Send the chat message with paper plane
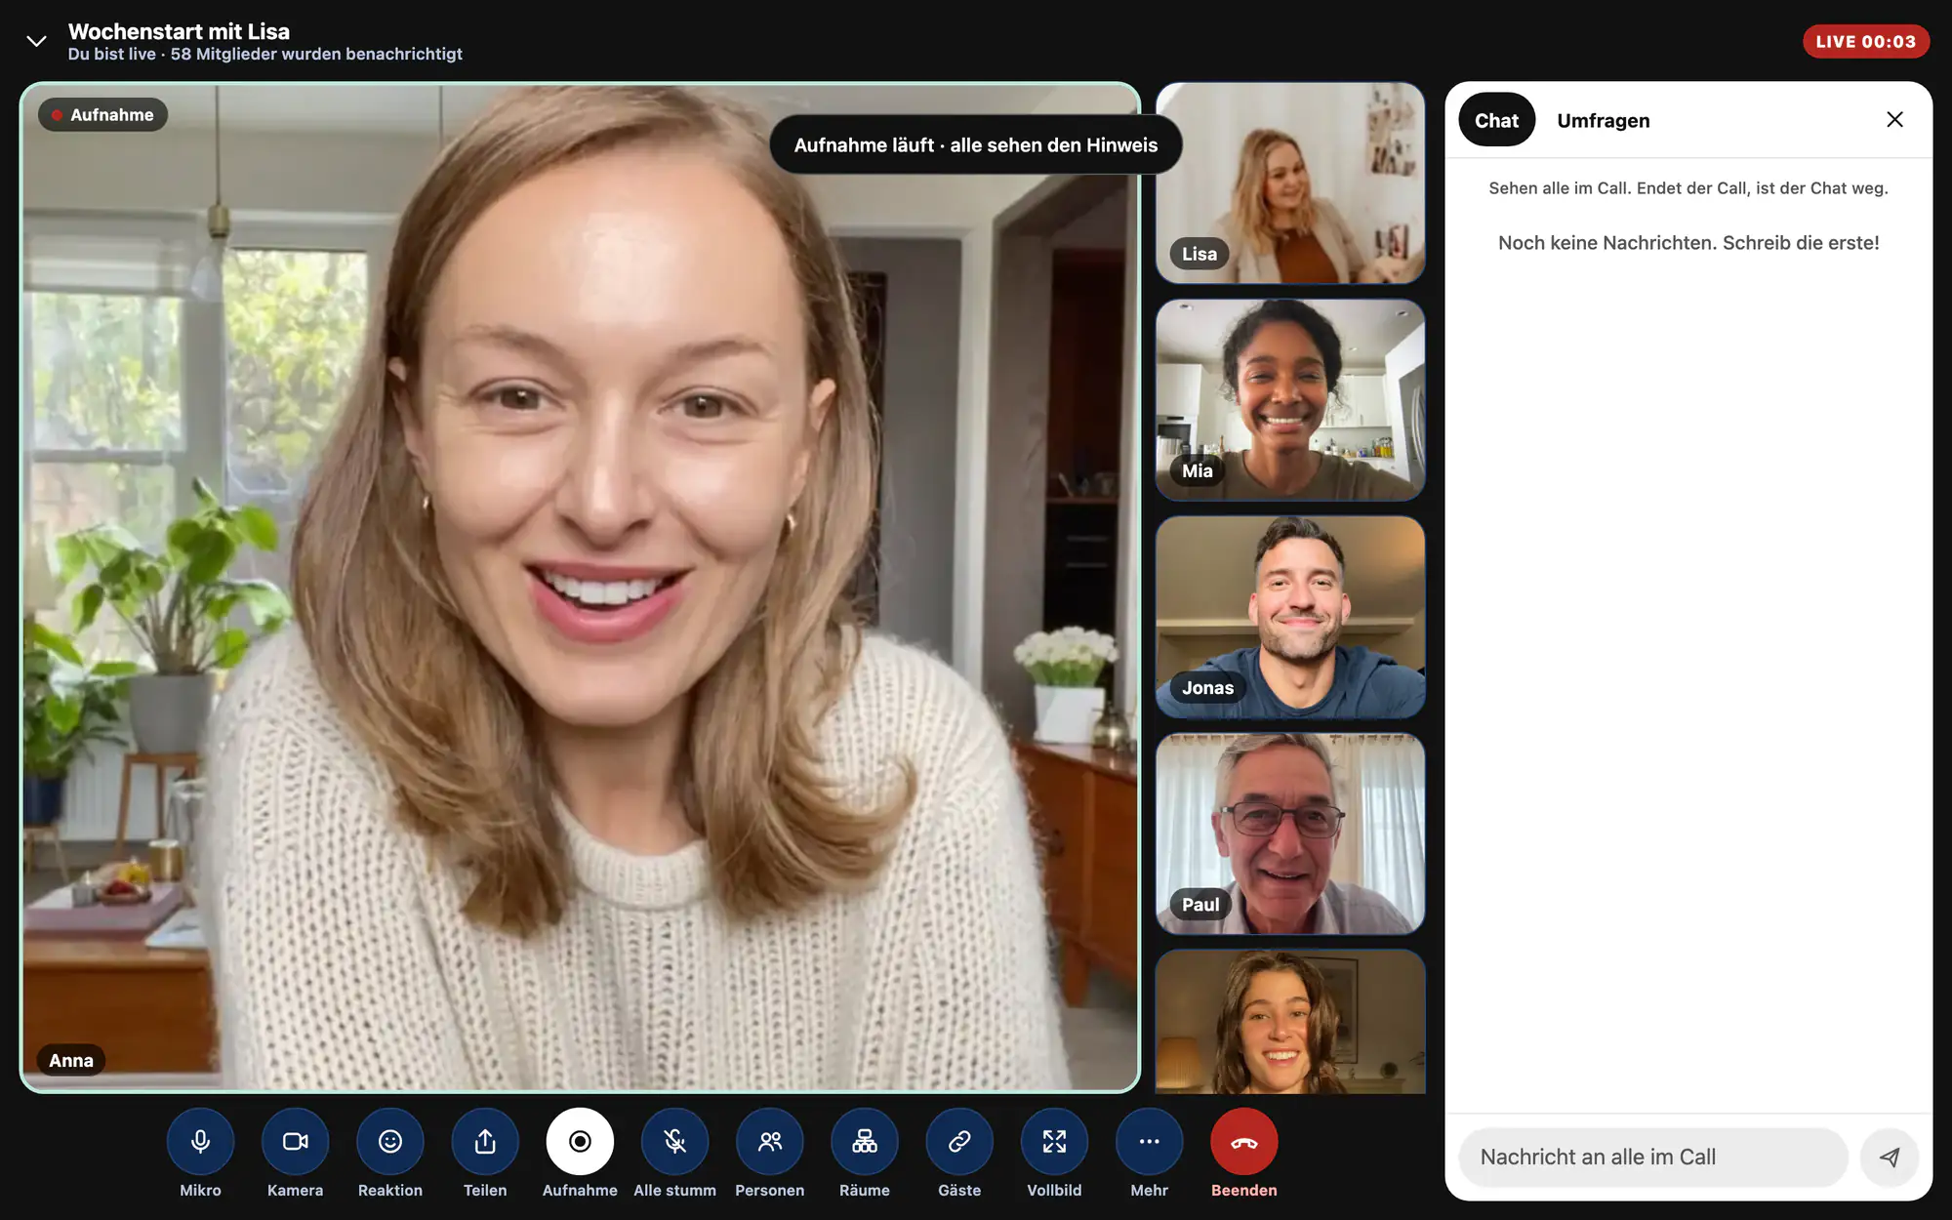 click(1890, 1157)
